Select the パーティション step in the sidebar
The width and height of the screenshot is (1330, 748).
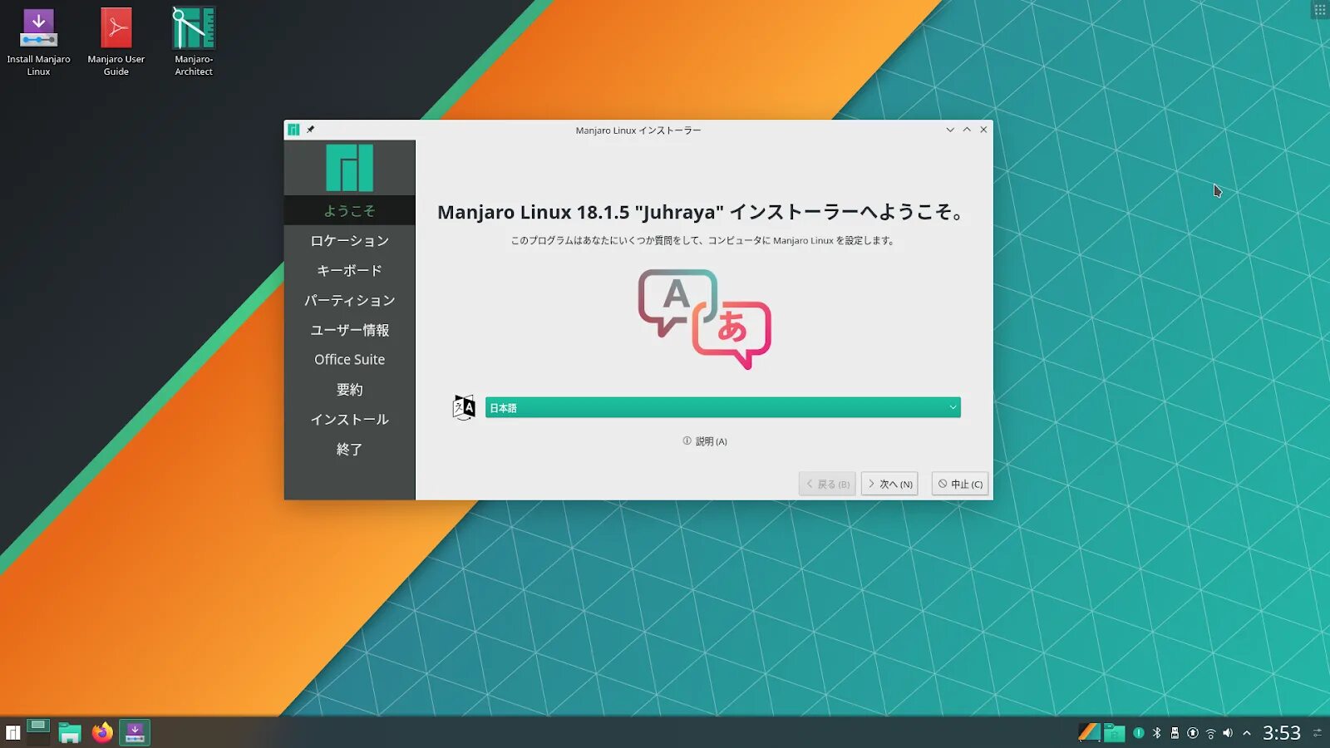349,300
